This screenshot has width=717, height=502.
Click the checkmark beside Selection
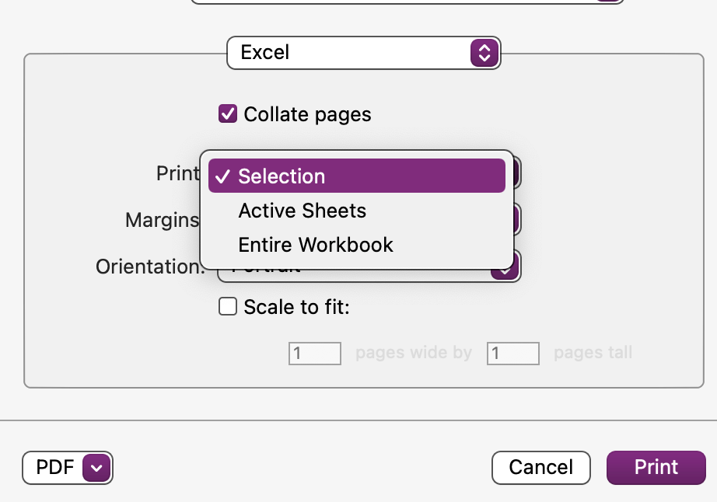(x=222, y=176)
